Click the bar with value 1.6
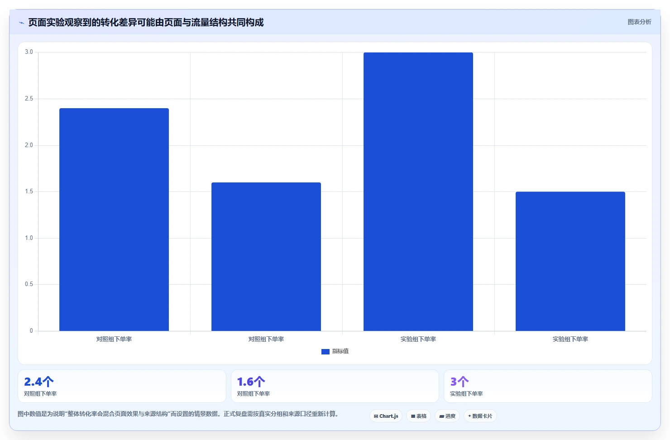This screenshot has width=670, height=440. 266,257
